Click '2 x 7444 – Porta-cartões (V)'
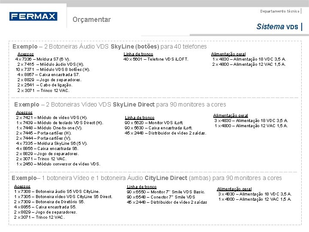 43,138
